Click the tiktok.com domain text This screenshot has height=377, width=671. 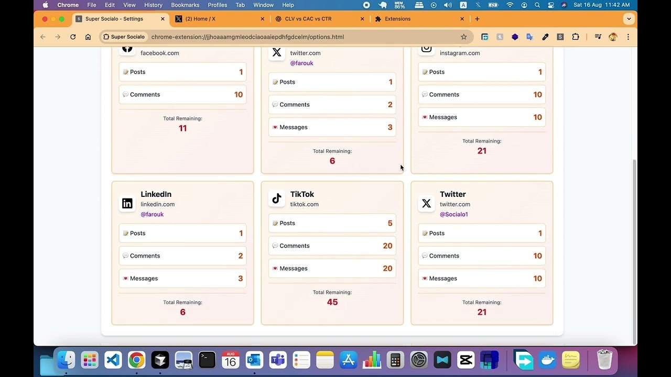(305, 204)
